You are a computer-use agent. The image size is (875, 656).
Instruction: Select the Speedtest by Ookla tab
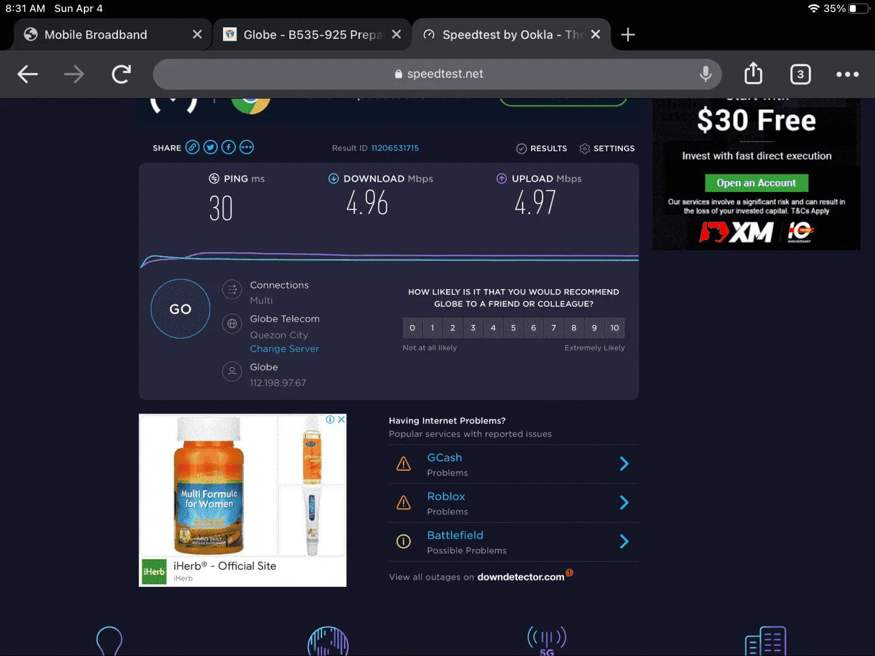point(511,35)
